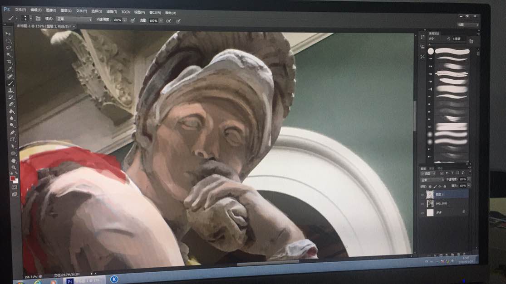This screenshot has height=284, width=506.
Task: Open the Layer (图层) menu
Action: (66, 10)
